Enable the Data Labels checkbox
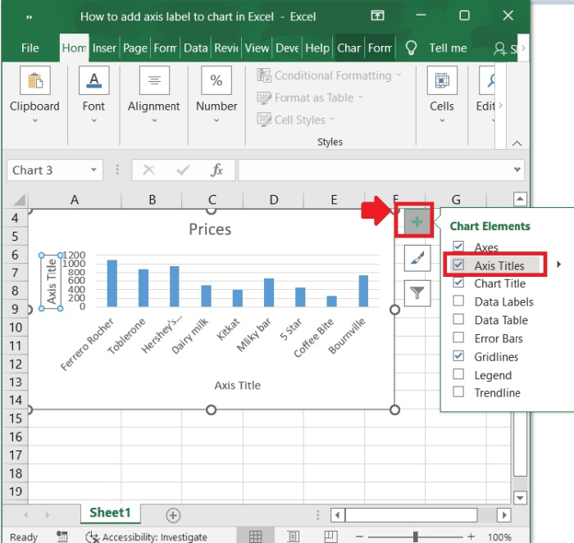This screenshot has height=543, width=574. pos(459,301)
